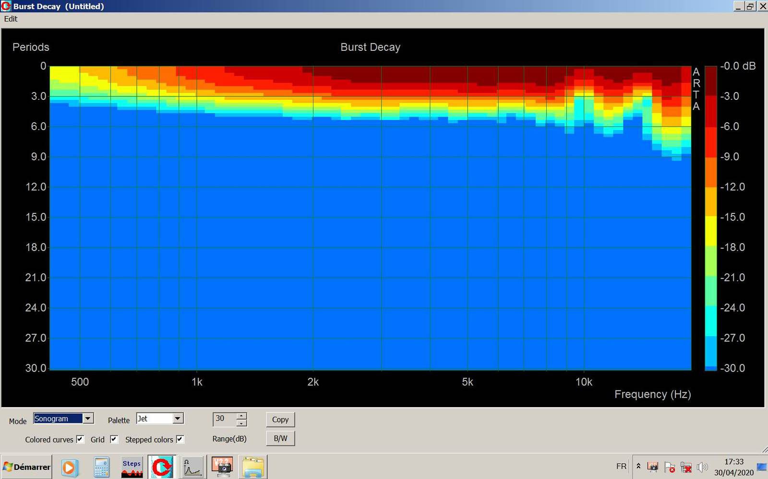Open the Mode dropdown showing Sonogram
The height and width of the screenshot is (479, 768).
63,419
